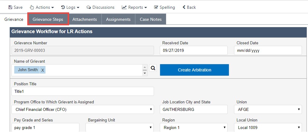Image resolution: width=308 pixels, height=132 pixels.
Task: Click the grievant search magnifier icon
Action: [x=153, y=68]
